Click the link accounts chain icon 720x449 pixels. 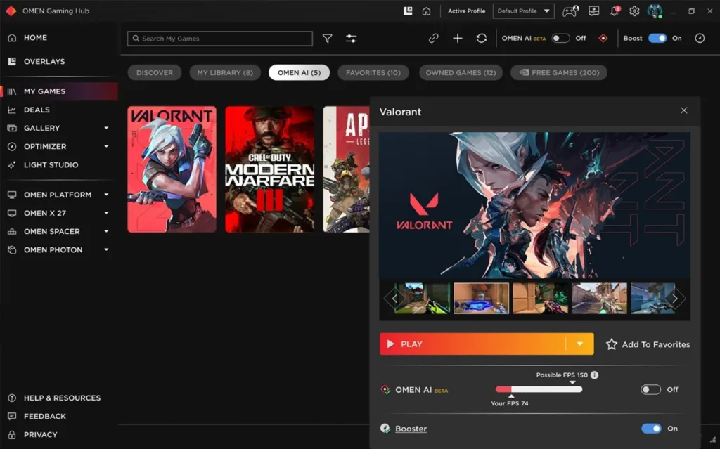click(433, 39)
